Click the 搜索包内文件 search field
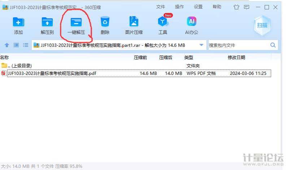 point(238,45)
